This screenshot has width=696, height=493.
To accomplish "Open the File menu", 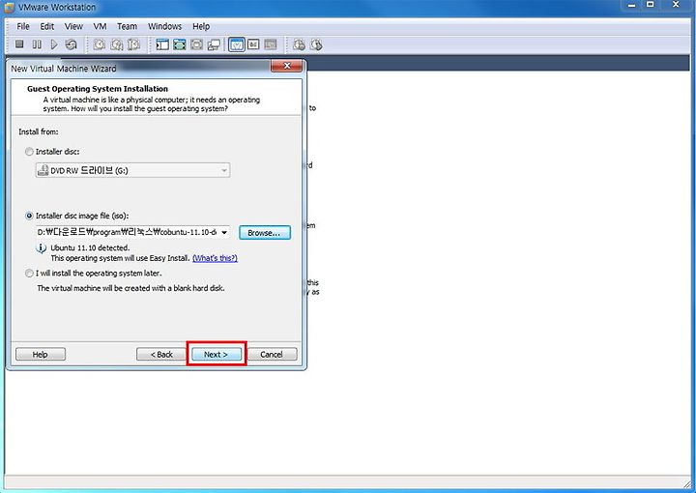I will point(23,27).
